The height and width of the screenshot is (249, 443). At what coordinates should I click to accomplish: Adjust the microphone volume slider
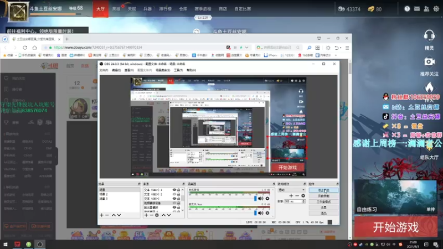[x=255, y=213]
